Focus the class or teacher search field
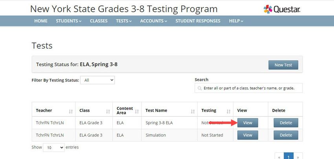The width and height of the screenshot is (334, 159). [x=249, y=88]
